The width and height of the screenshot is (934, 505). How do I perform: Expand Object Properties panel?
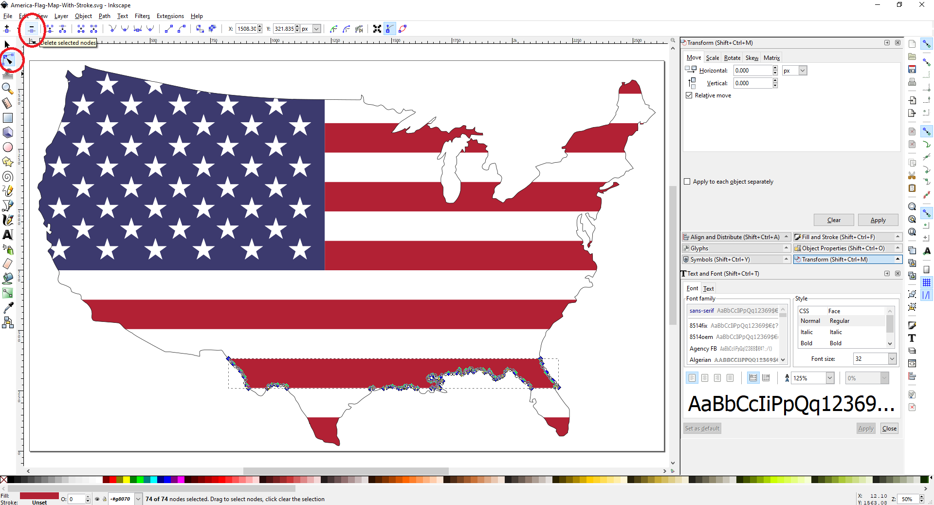[x=847, y=248]
